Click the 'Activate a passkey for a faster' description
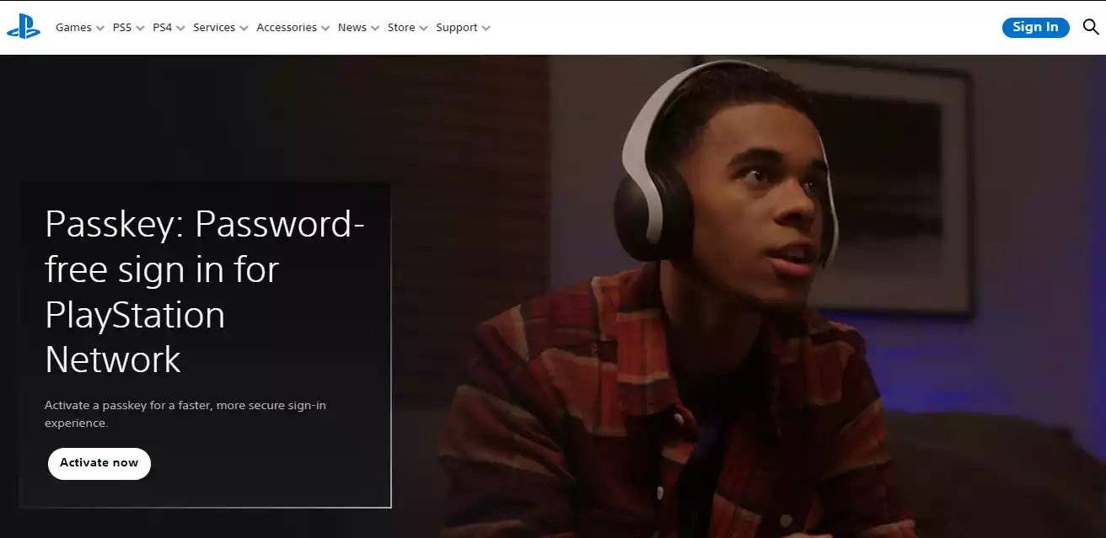The image size is (1106, 538). coord(185,414)
